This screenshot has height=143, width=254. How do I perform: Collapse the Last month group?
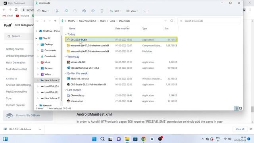(x=65, y=90)
